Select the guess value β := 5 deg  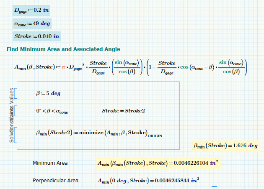48,93
